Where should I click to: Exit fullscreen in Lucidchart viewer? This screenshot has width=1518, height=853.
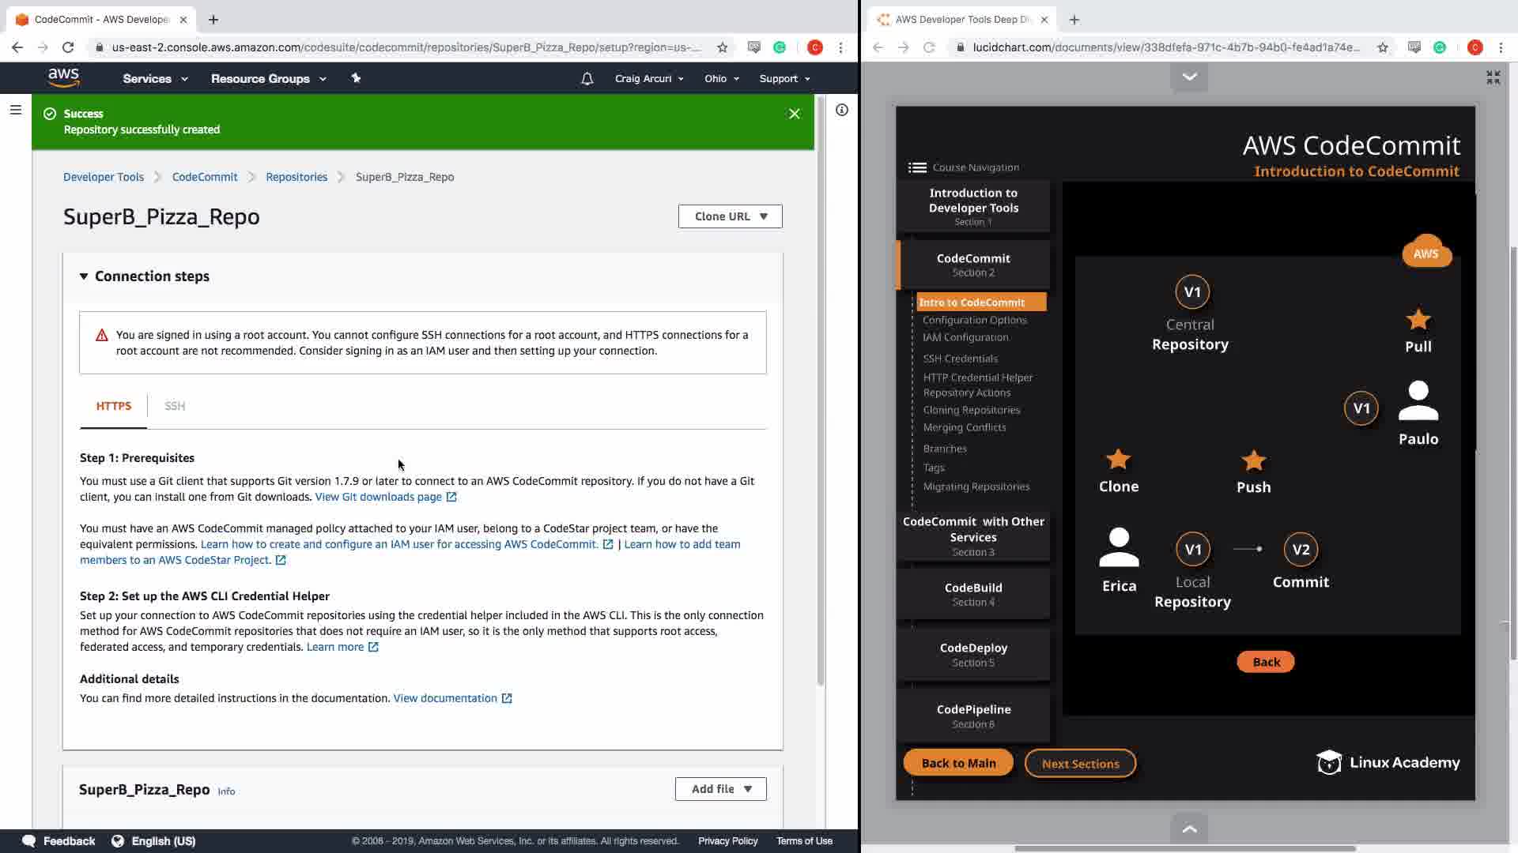coord(1493,77)
